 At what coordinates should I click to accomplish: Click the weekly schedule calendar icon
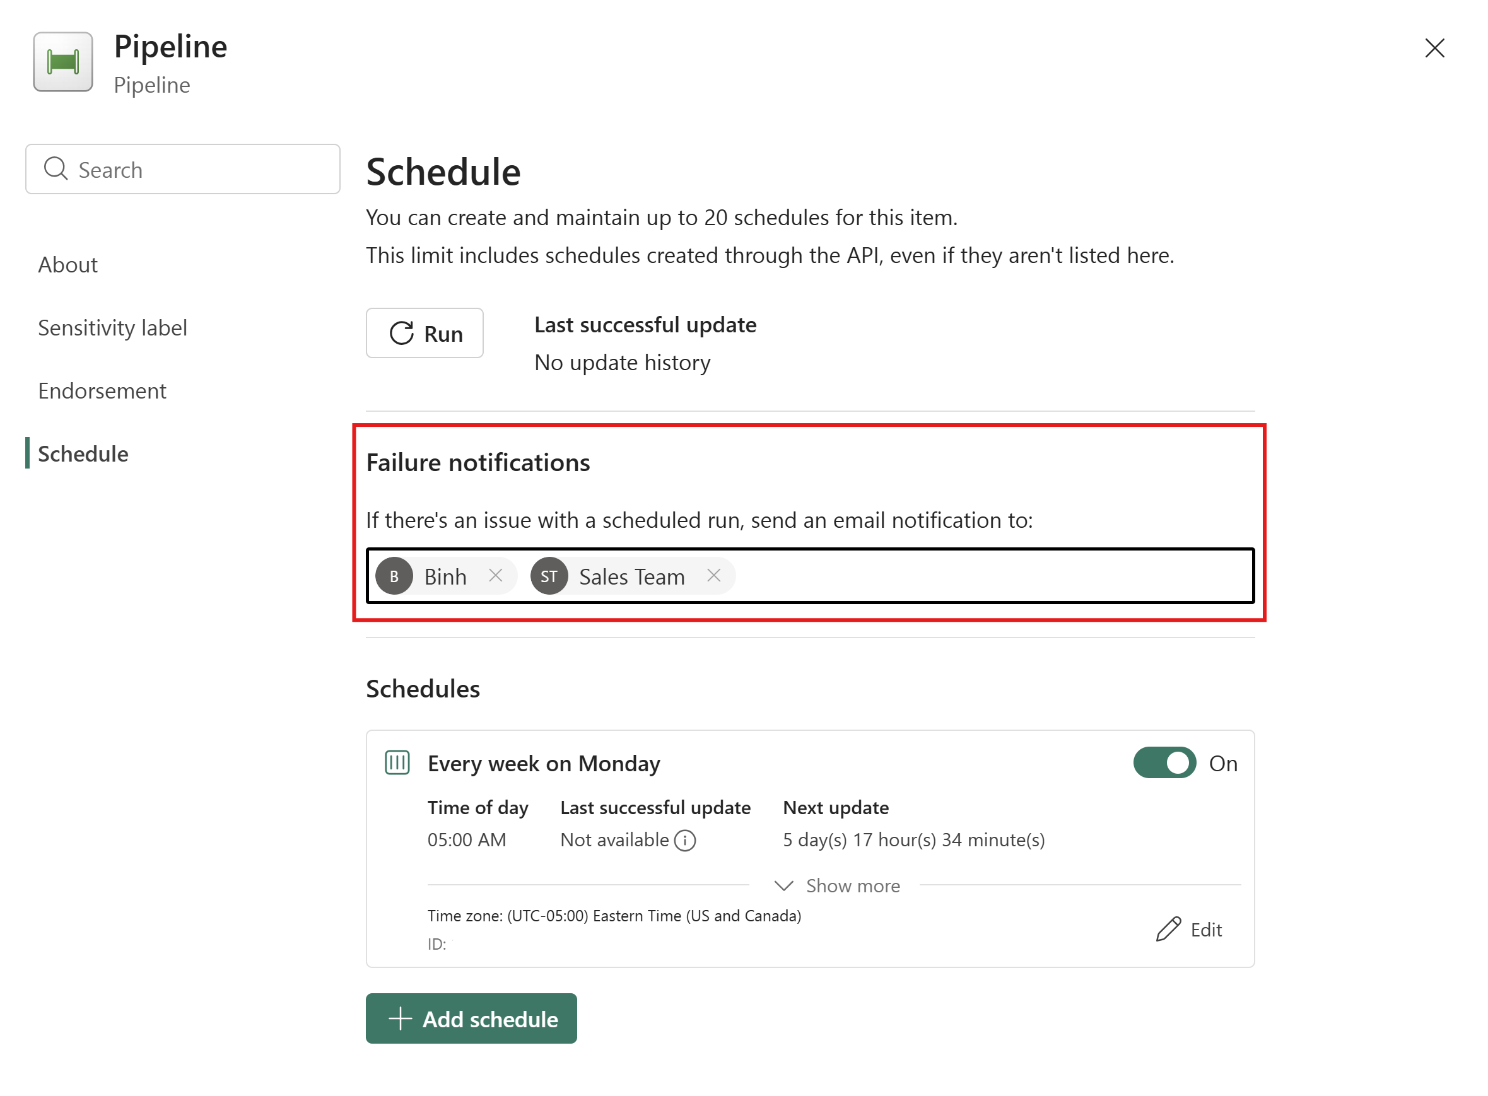(x=397, y=763)
